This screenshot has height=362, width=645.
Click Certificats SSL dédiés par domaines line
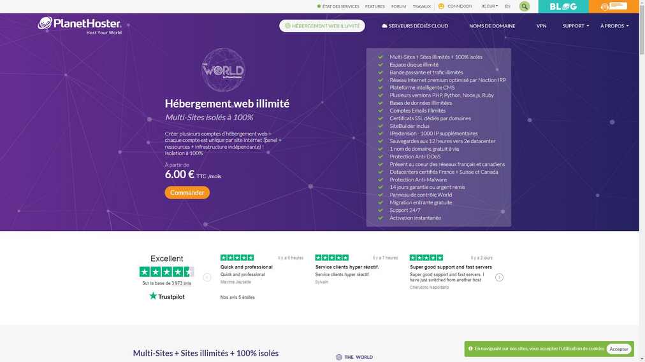(x=430, y=118)
